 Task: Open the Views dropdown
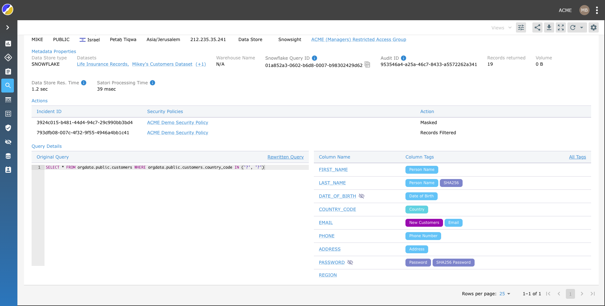(x=500, y=27)
